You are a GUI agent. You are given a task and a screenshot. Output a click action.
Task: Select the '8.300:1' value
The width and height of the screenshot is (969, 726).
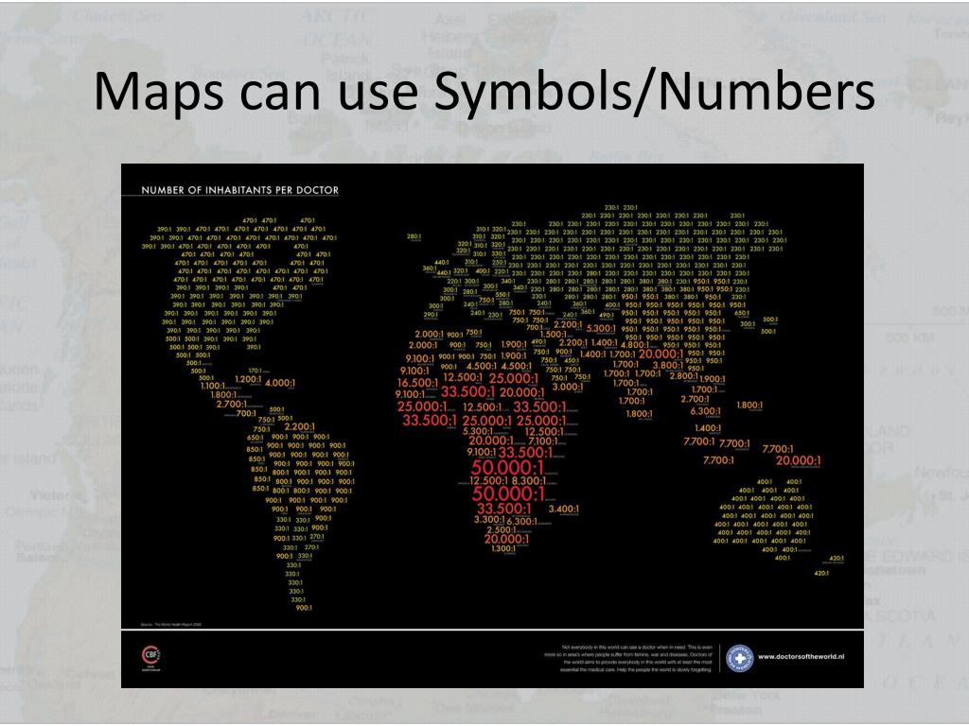pos(529,480)
